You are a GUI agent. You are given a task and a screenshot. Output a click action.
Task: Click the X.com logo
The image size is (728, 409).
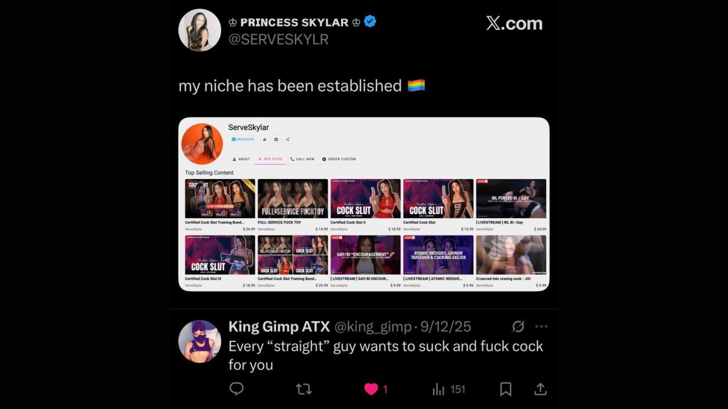514,23
